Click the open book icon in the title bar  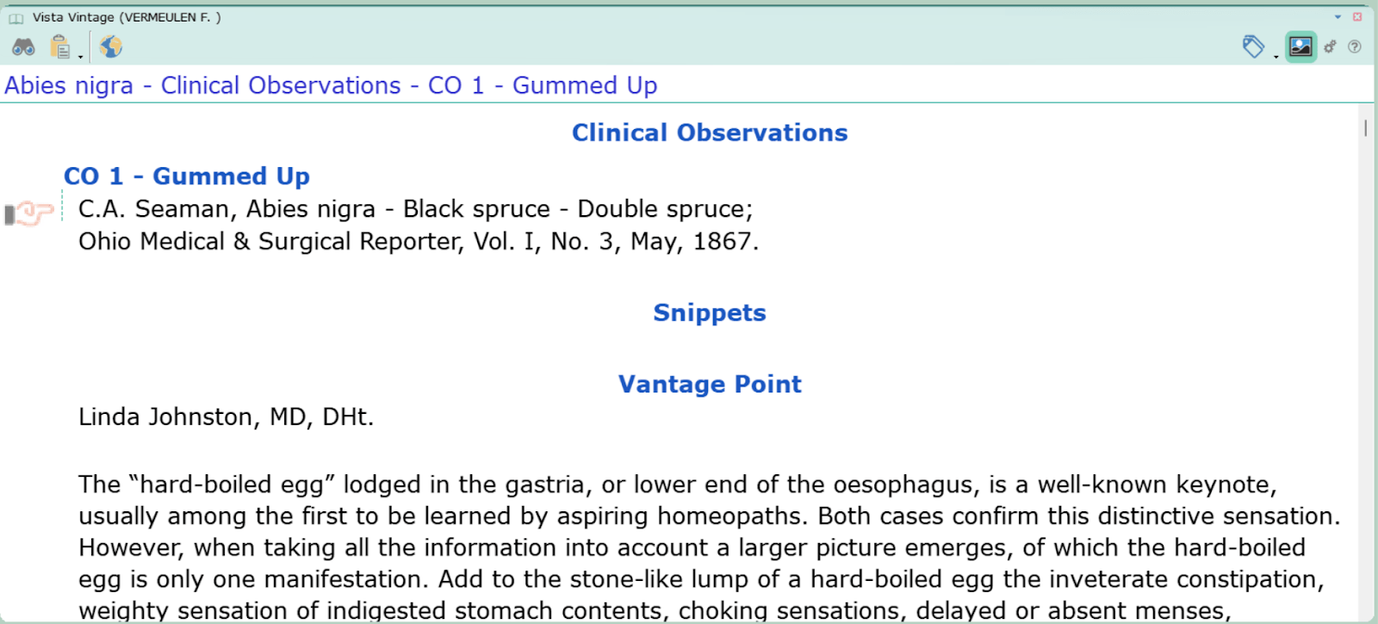(x=16, y=18)
